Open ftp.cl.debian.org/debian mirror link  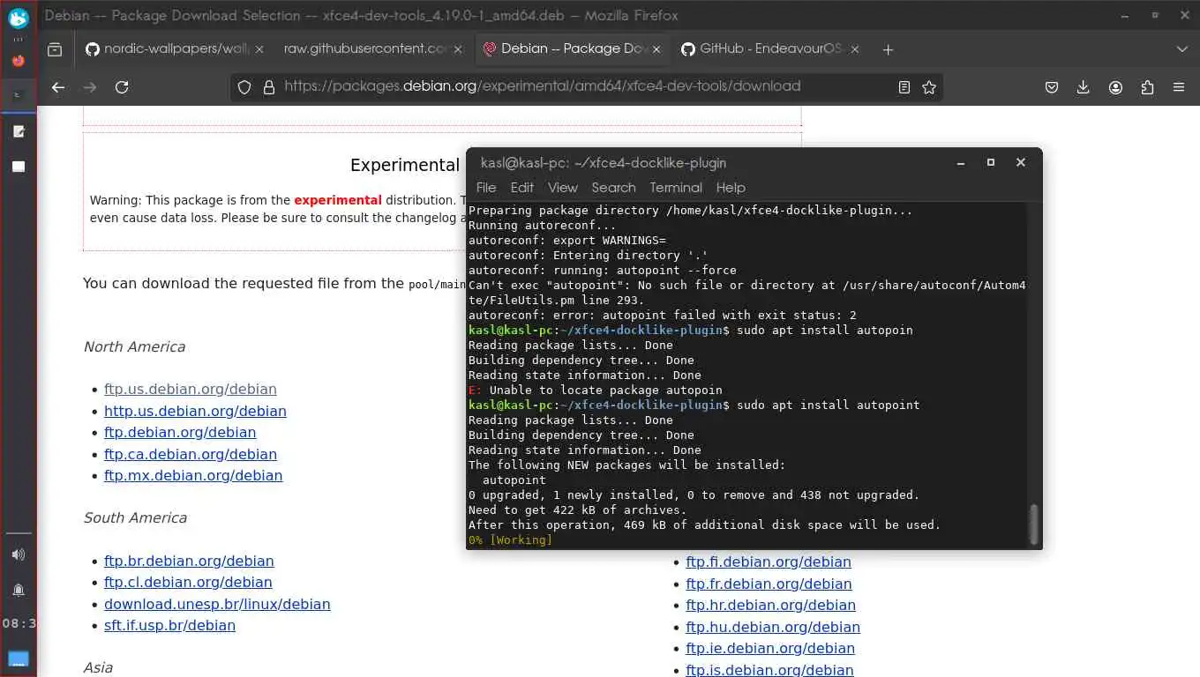[188, 582]
